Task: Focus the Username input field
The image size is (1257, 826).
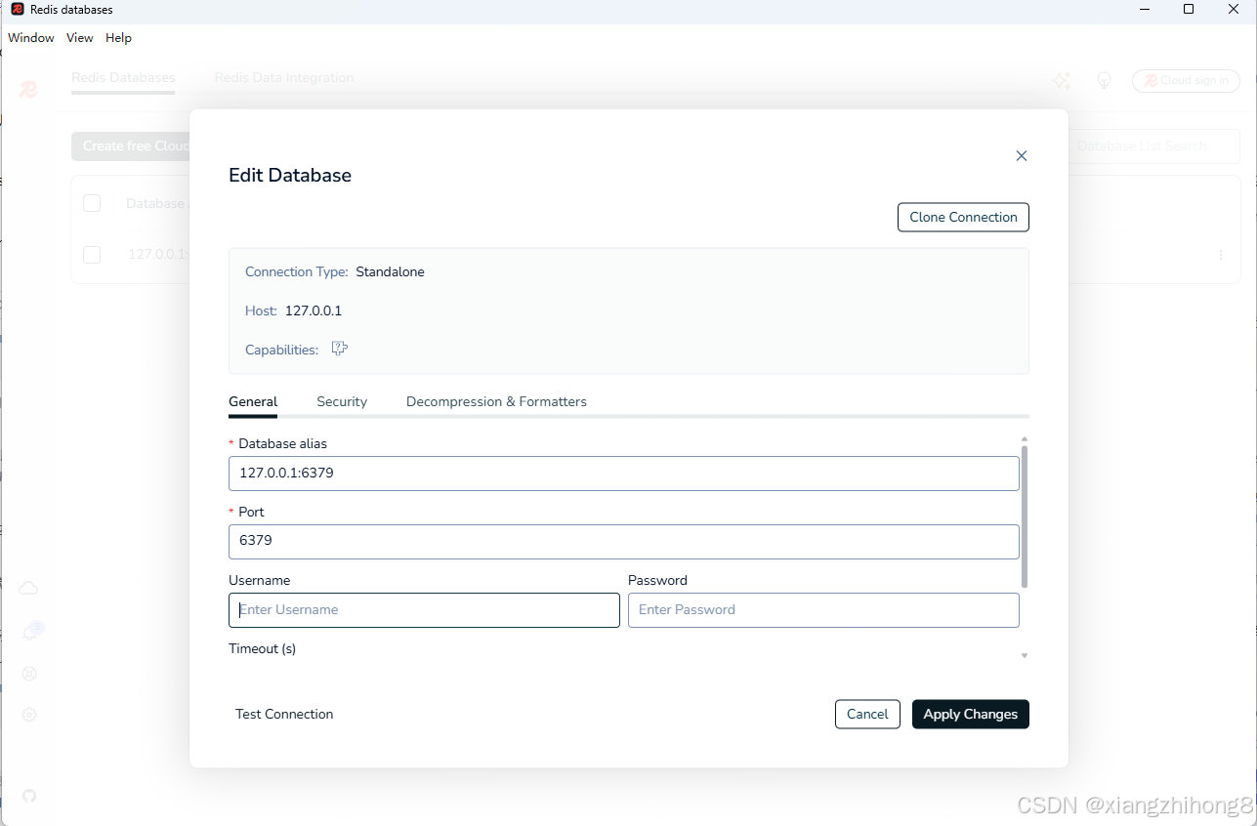Action: [x=424, y=610]
